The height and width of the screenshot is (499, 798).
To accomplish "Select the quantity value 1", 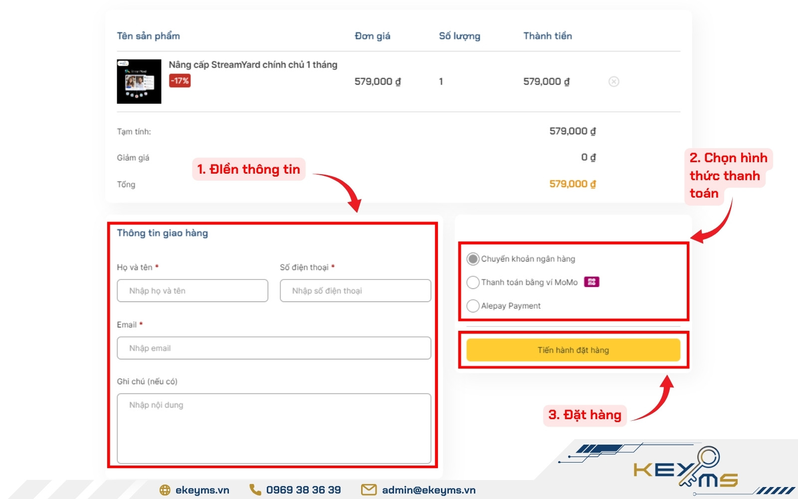I will pos(441,81).
